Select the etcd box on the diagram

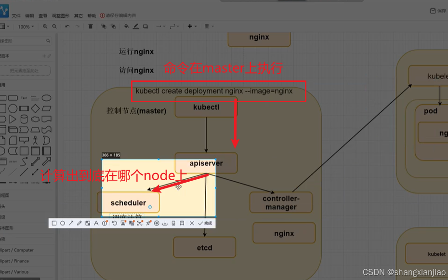(x=205, y=247)
